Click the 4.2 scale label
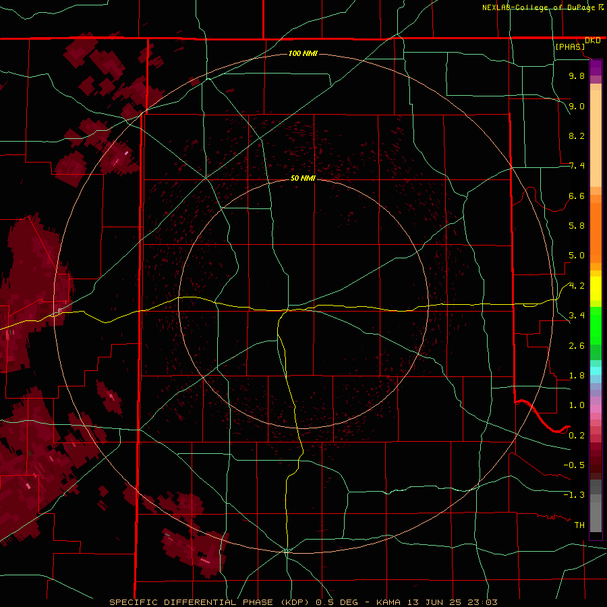 [x=577, y=286]
